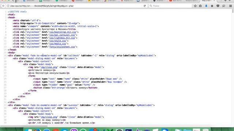Click the opening <form> tag
234x131 pixels.
(x=32, y=76)
